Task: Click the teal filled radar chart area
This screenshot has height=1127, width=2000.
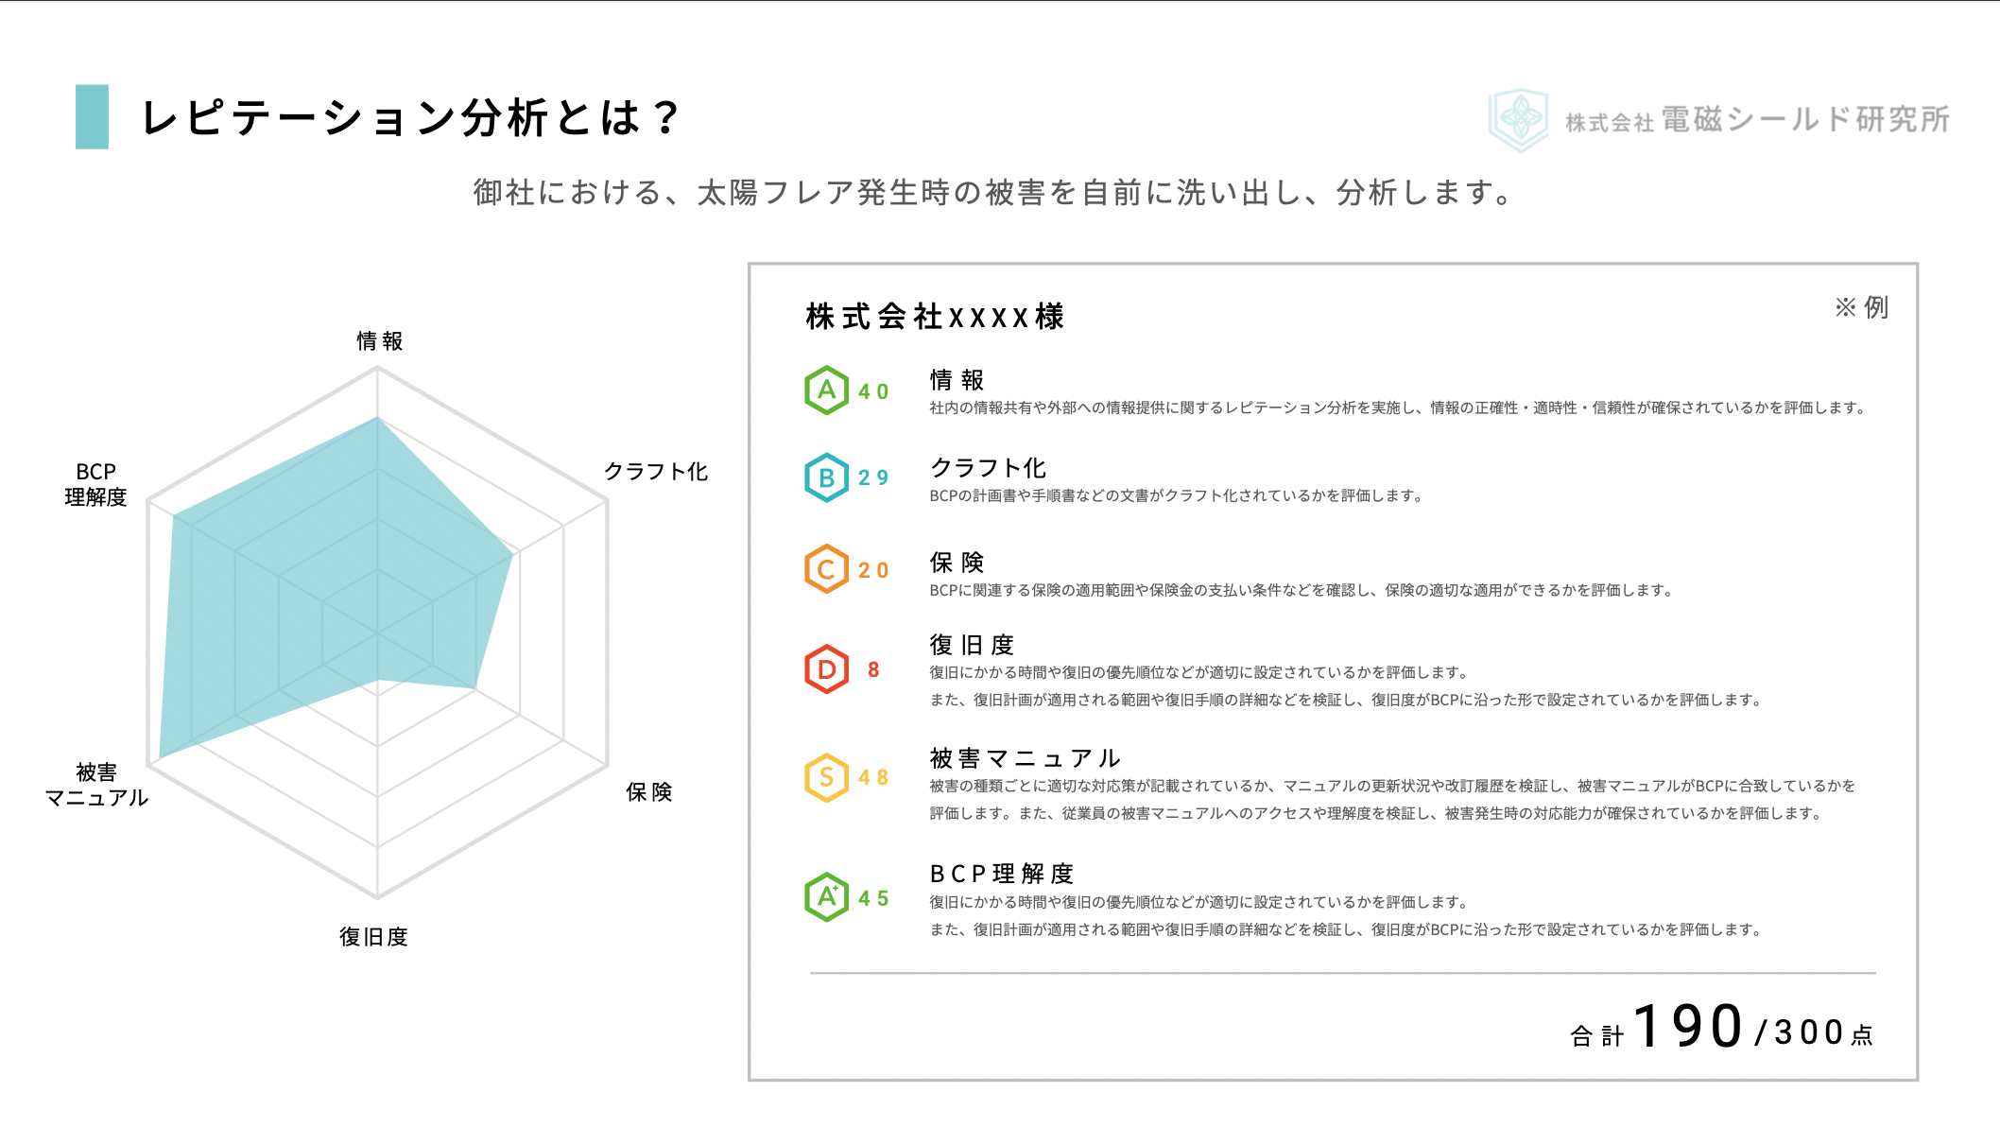Action: (312, 586)
